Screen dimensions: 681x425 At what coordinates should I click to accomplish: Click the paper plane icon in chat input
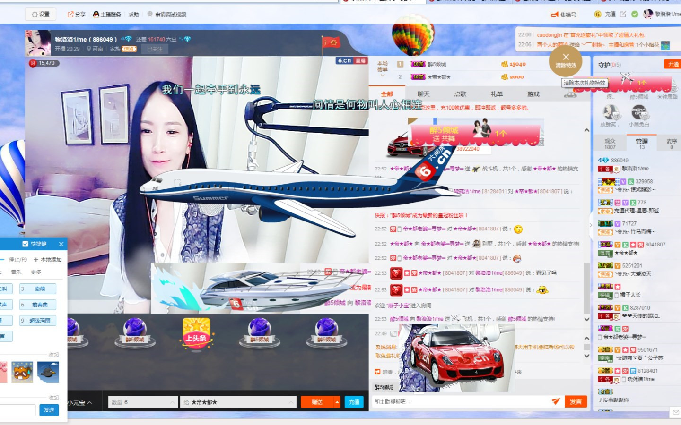556,401
